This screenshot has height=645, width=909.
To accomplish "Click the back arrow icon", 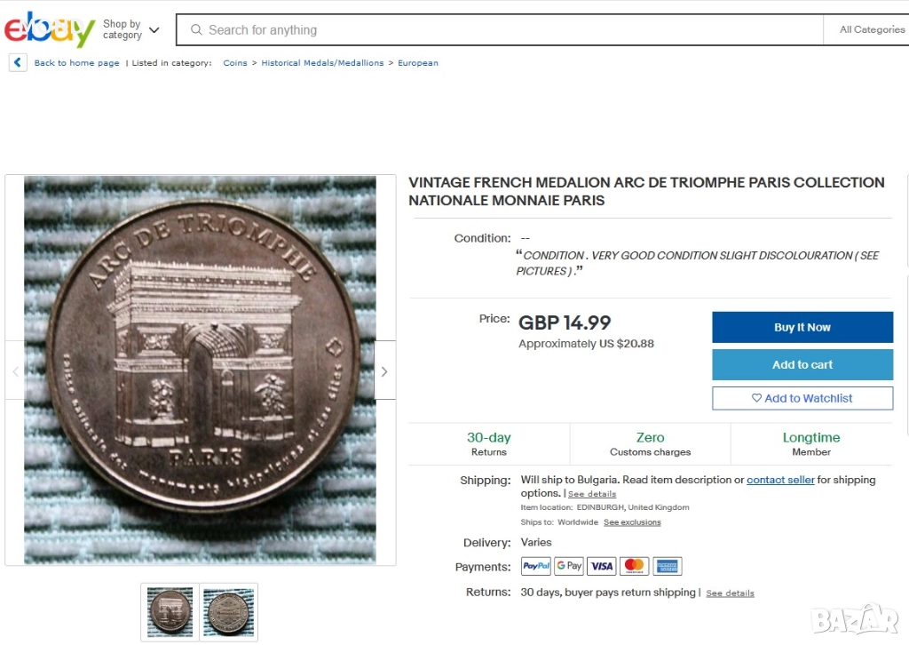I will 18,63.
